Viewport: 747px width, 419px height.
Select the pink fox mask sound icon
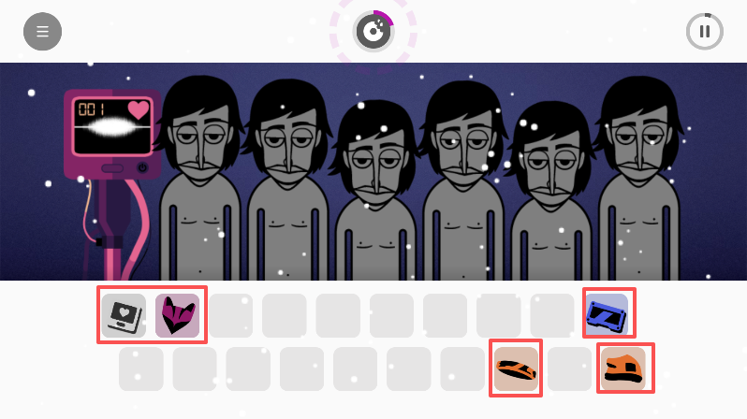(x=177, y=315)
